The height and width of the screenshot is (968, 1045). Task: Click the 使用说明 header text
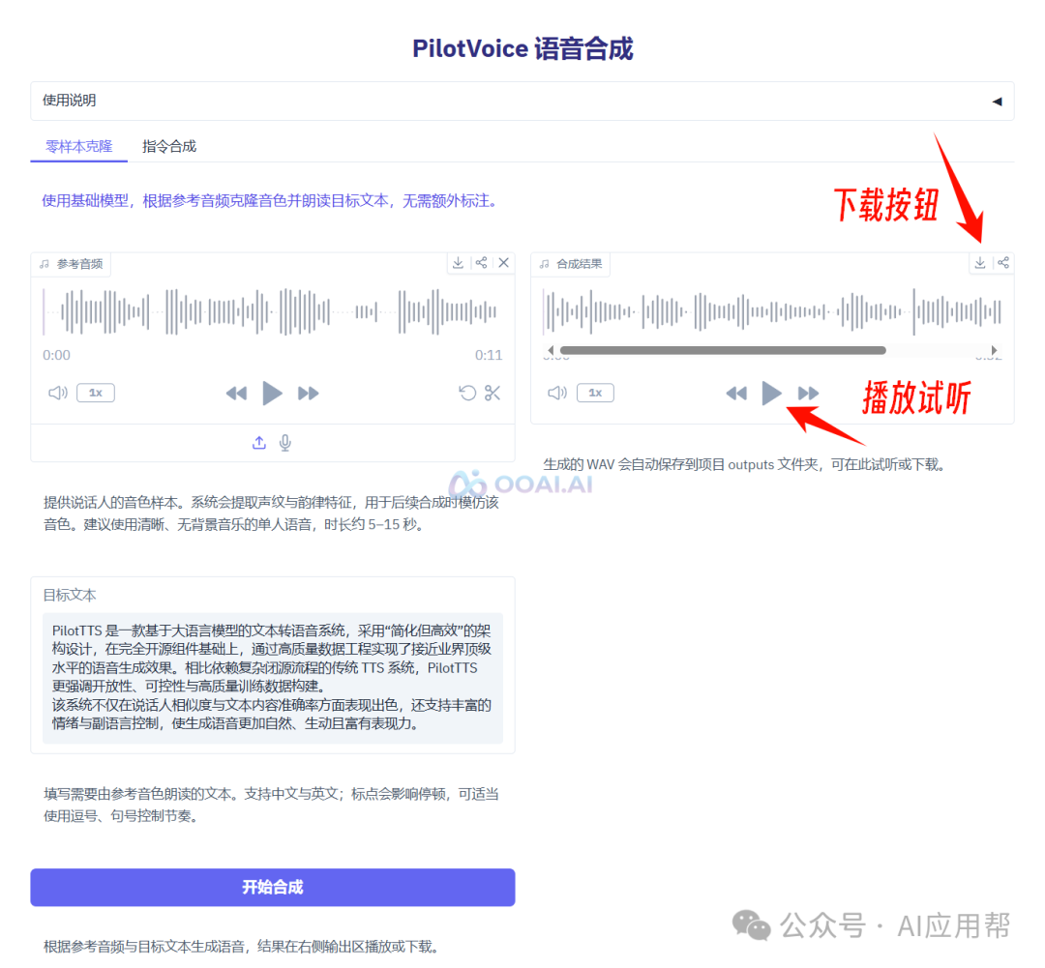pos(70,101)
